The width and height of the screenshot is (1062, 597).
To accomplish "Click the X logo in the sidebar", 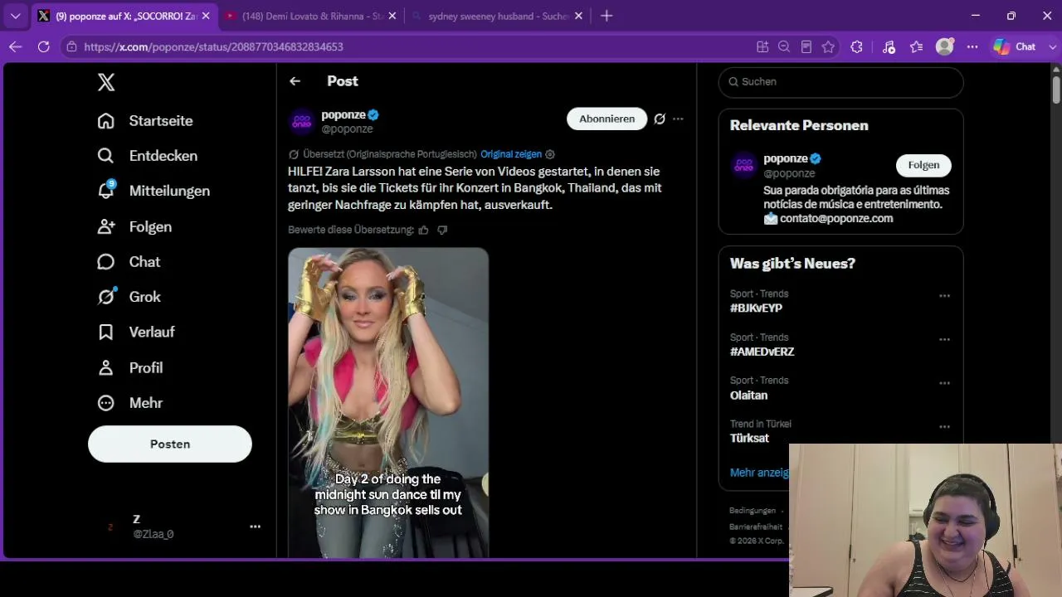I will click(106, 82).
